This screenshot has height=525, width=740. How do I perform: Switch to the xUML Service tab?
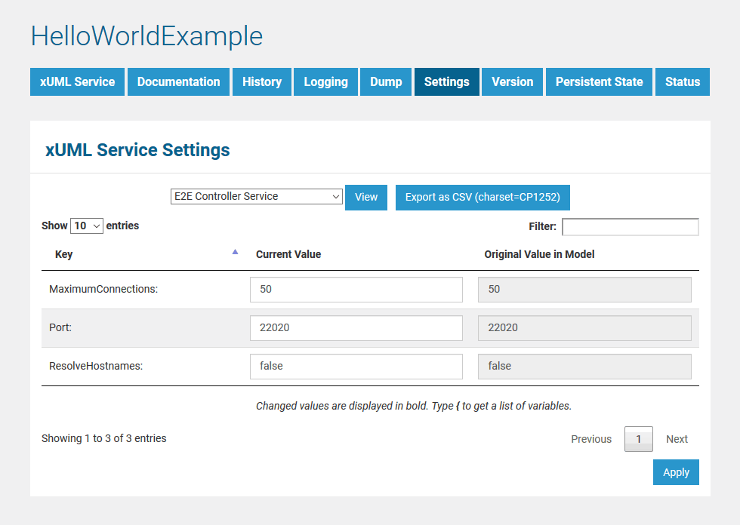pos(77,82)
